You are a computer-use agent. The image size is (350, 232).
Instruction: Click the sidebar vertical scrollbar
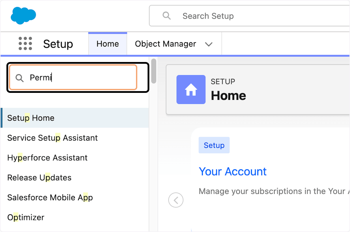tap(153, 71)
